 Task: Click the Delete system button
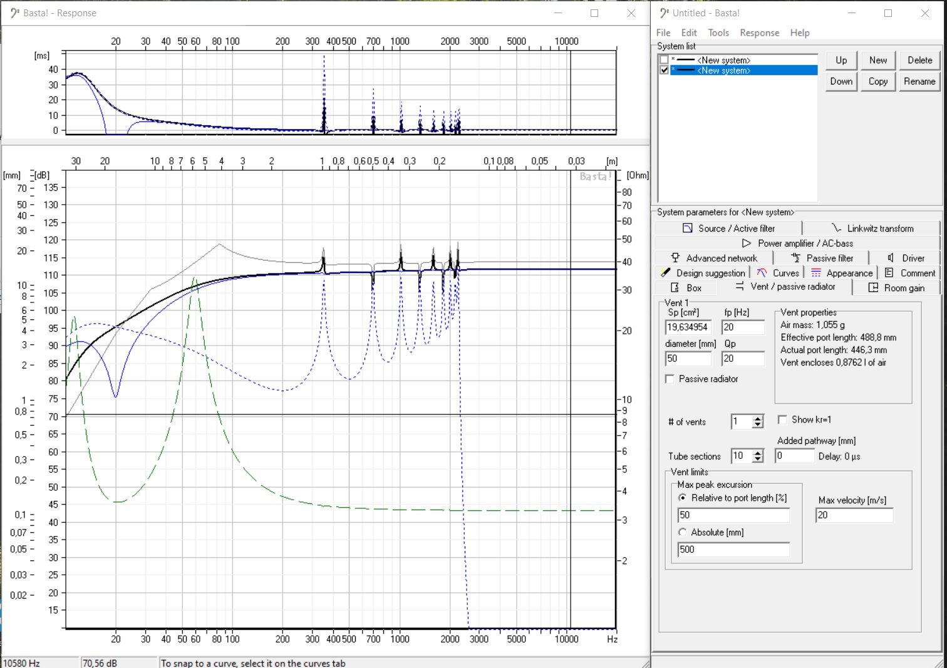[x=919, y=60]
